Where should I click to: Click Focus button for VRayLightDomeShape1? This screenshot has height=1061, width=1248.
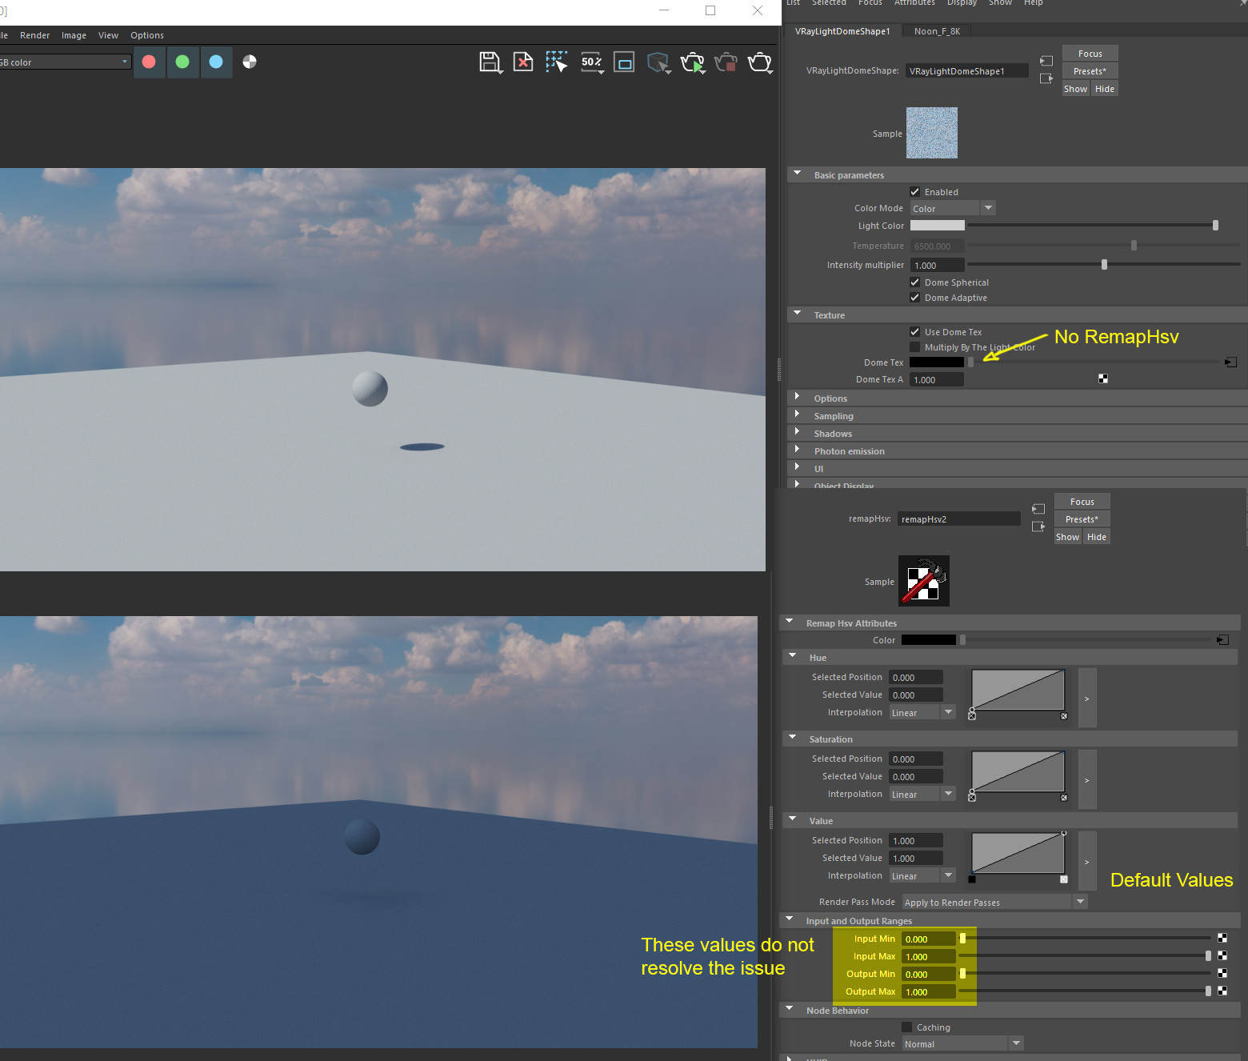[x=1090, y=54]
